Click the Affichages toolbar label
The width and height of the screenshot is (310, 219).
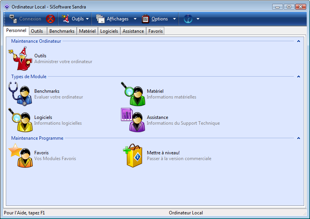click(118, 19)
